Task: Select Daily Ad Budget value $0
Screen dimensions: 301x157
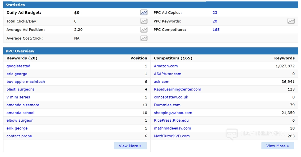Action: coord(77,13)
